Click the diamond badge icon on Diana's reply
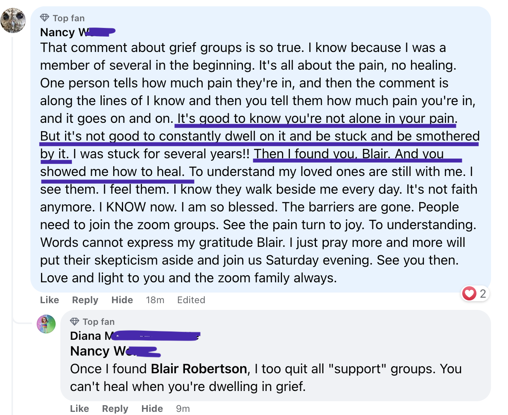The height and width of the screenshot is (415, 508). 75,322
